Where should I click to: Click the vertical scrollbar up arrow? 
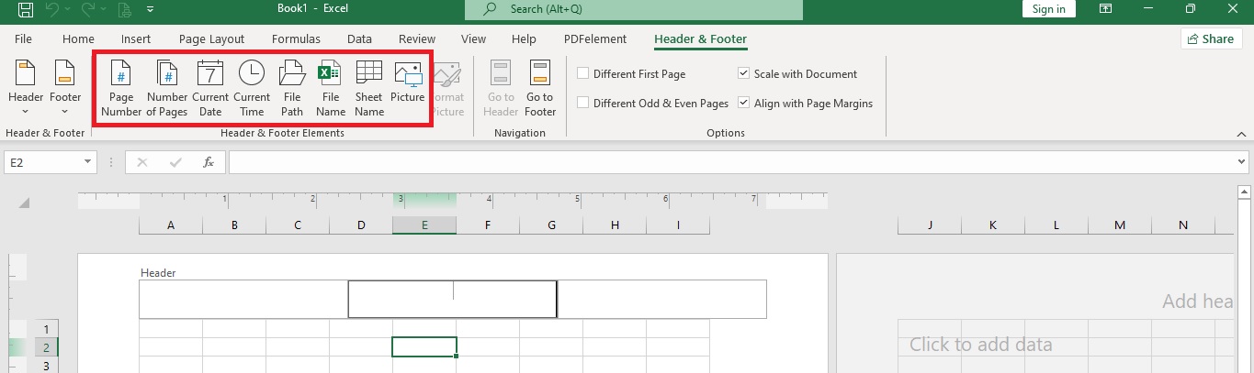point(1245,192)
